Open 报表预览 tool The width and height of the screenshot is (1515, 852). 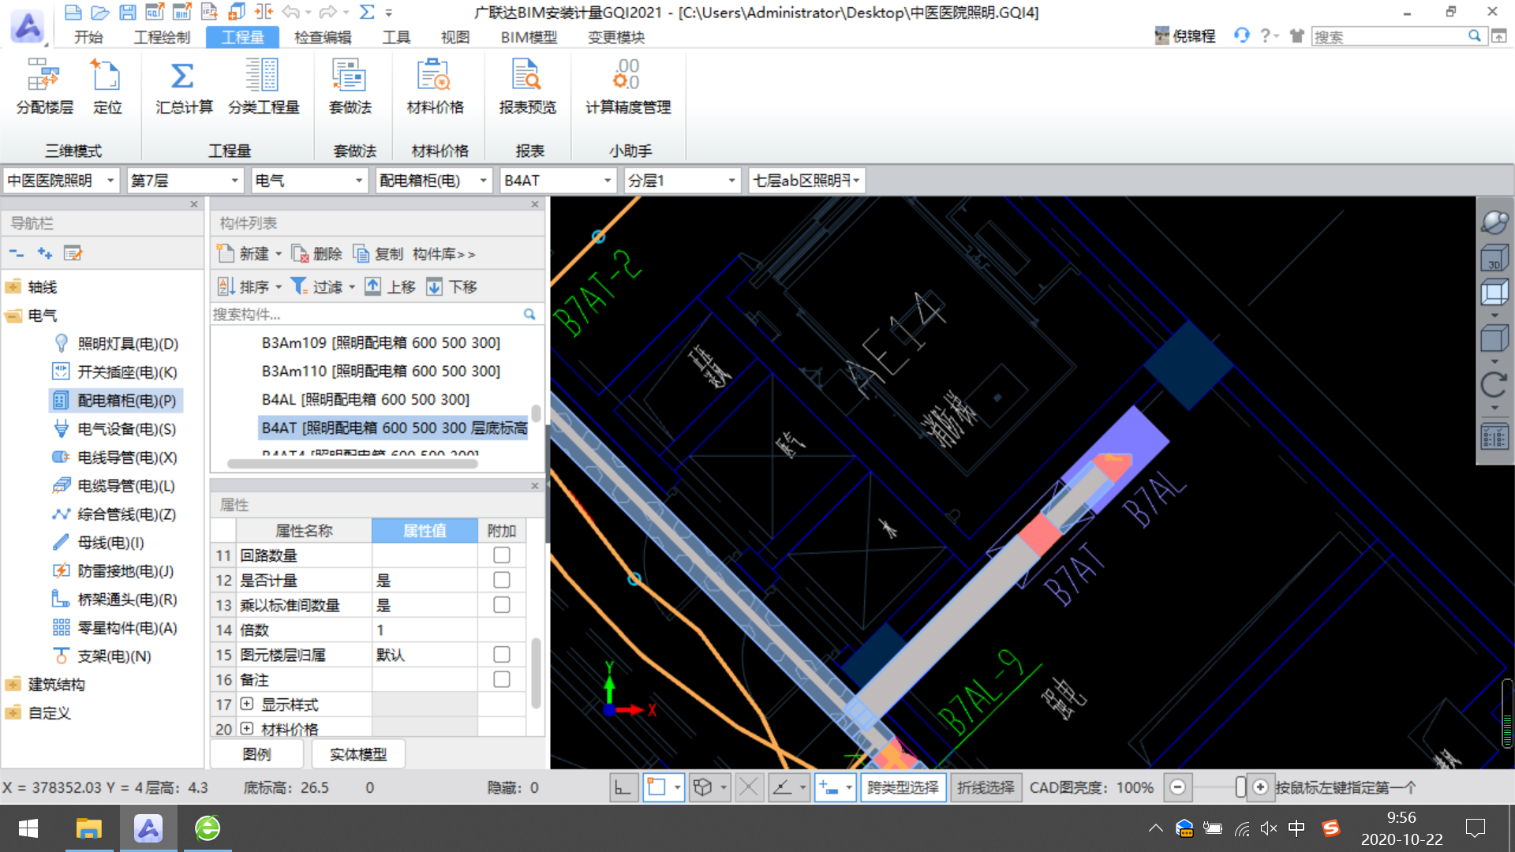coord(527,87)
